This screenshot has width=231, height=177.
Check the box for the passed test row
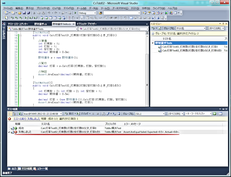tap(9, 128)
